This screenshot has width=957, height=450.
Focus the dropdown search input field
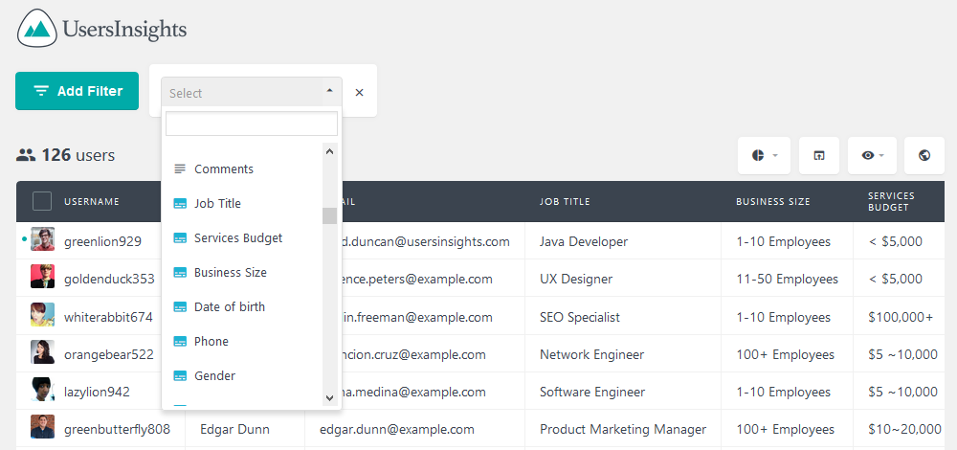252,124
